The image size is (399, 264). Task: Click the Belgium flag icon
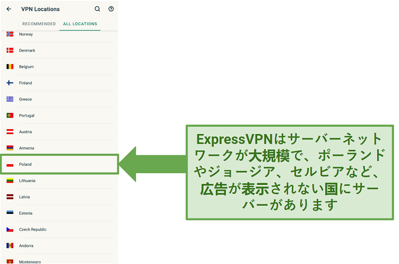10,67
